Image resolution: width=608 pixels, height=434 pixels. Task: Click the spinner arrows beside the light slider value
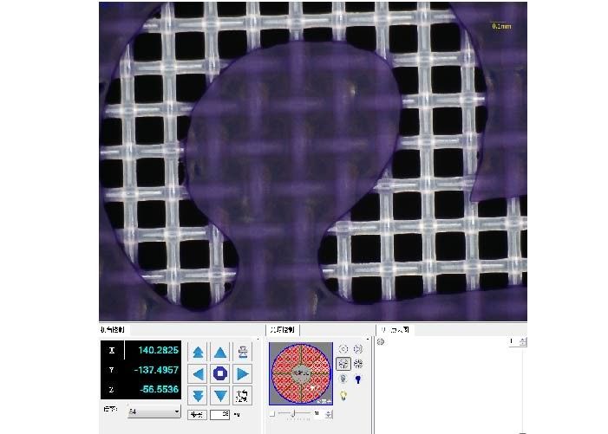[330, 415]
